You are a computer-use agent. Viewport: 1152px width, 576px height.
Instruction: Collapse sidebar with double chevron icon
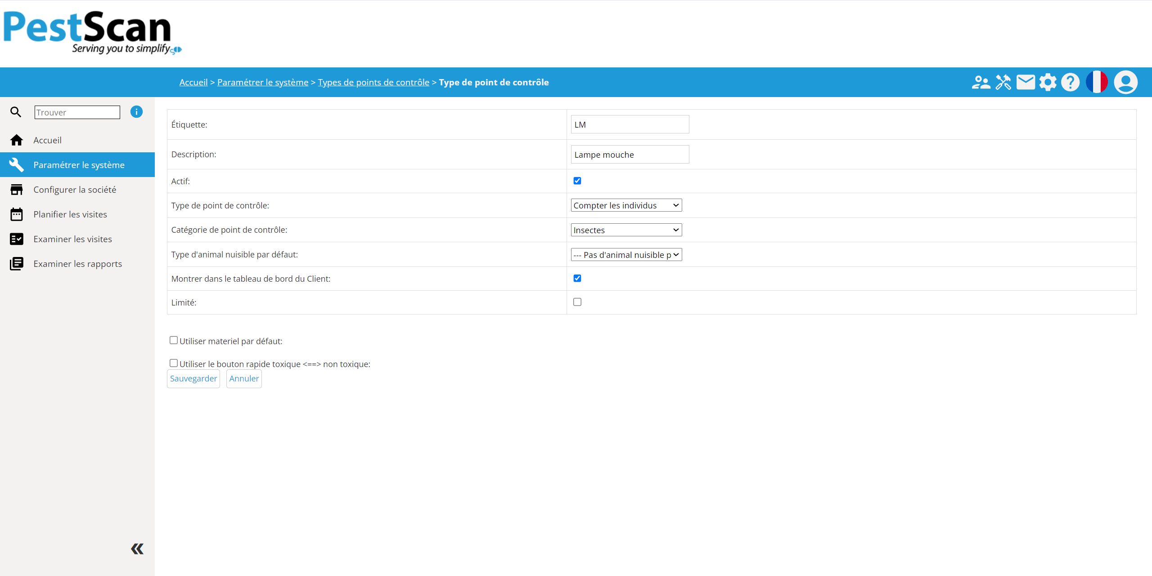click(x=137, y=549)
